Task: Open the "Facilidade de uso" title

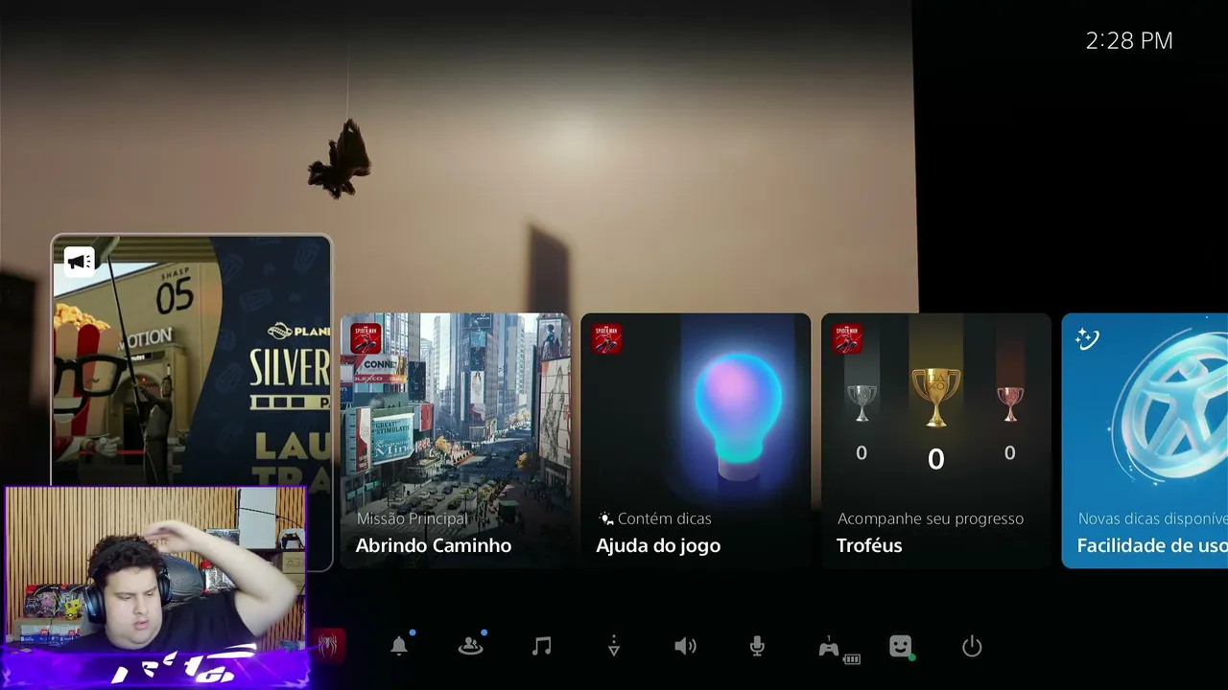Action: 1152,545
